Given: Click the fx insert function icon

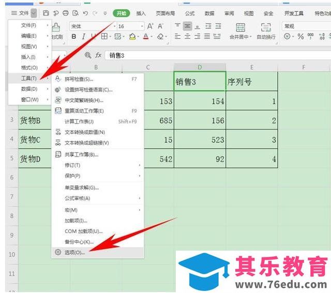Looking at the screenshot, I should tap(98, 55).
